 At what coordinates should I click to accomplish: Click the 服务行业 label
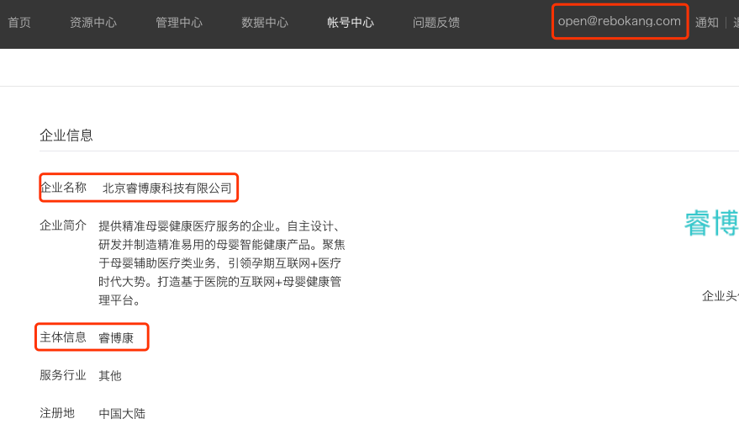pyautogui.click(x=63, y=375)
